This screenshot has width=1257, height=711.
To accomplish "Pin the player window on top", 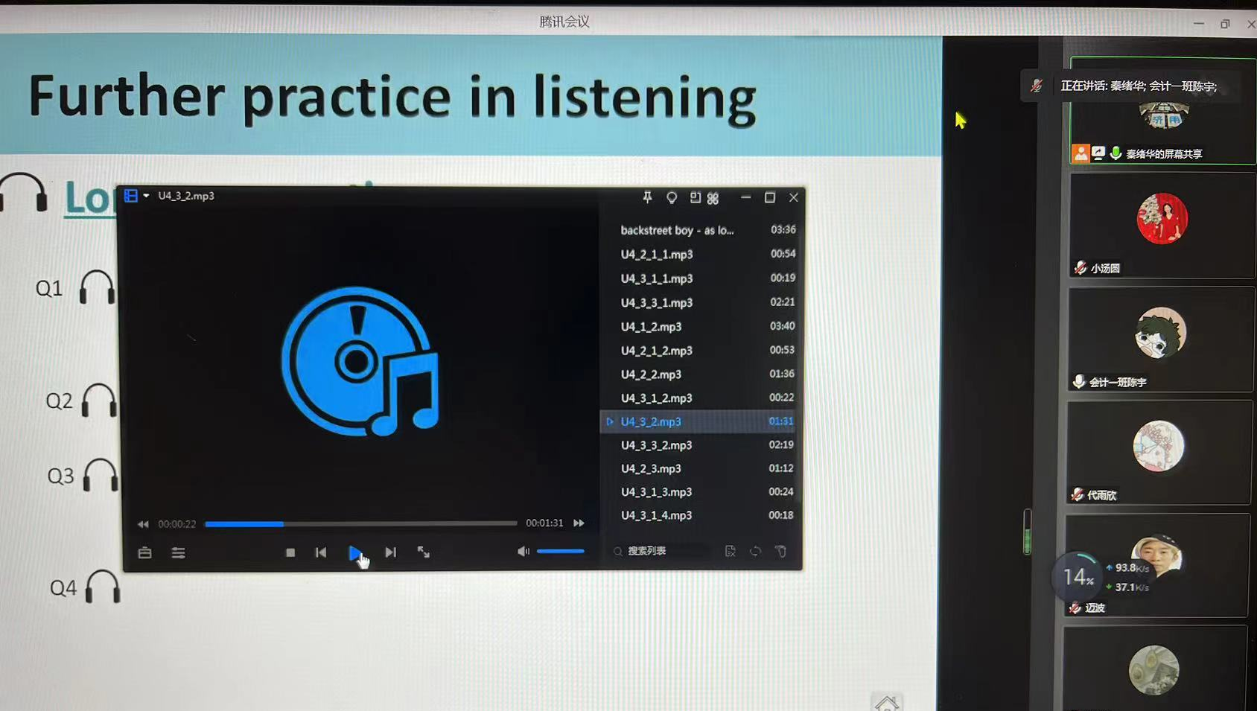I will coord(647,197).
